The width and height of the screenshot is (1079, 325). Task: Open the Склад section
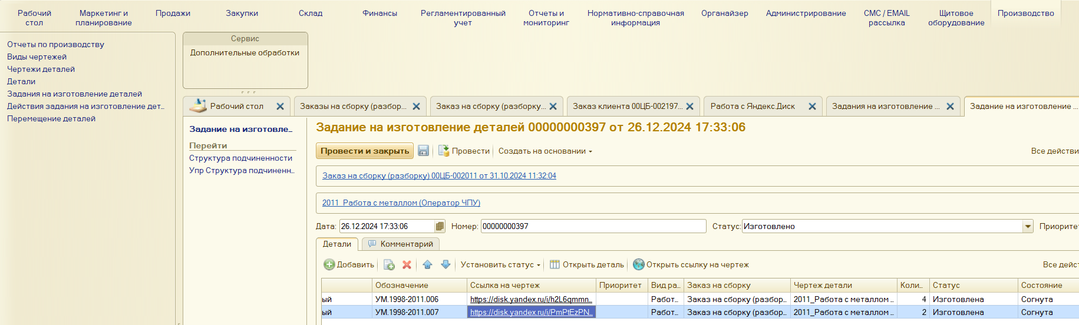pyautogui.click(x=311, y=13)
